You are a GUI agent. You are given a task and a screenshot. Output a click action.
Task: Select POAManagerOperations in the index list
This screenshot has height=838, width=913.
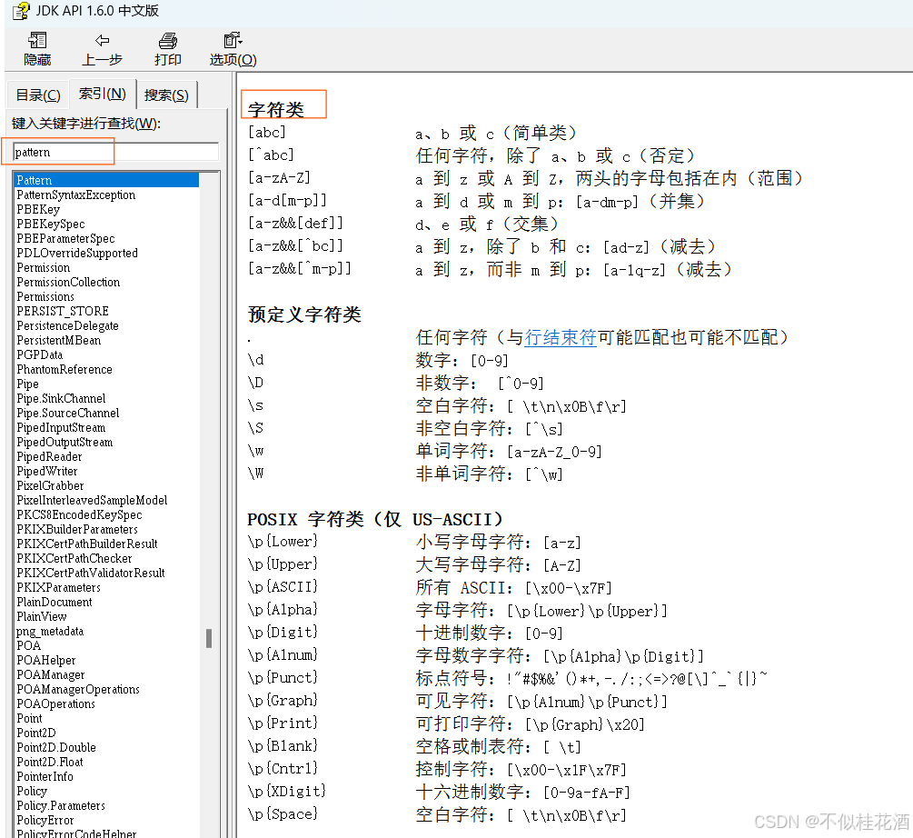tap(78, 690)
